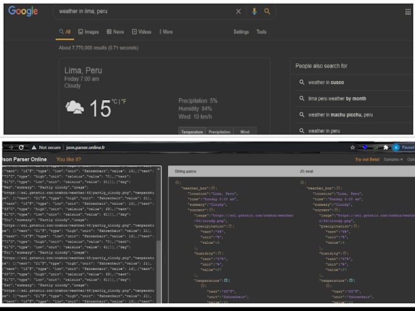Switch to the Images tab
The height and width of the screenshot is (311, 415).
coord(88,32)
